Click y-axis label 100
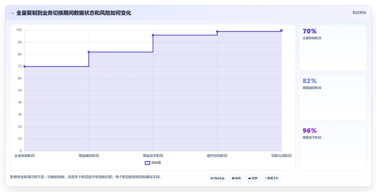This screenshot has width=377, height=192. tap(19, 30)
